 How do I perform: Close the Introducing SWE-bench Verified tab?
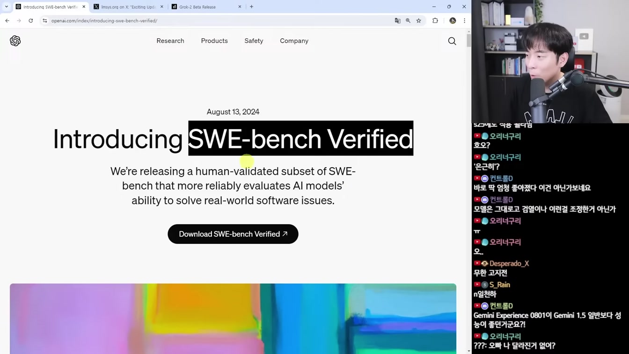(84, 7)
